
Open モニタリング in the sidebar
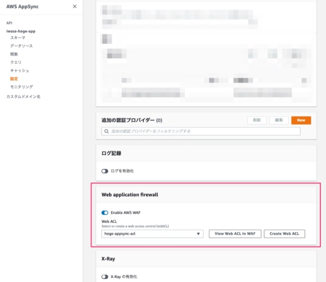(x=21, y=87)
